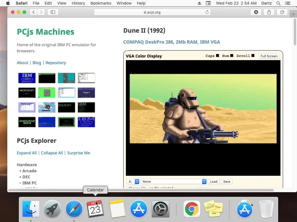
Task: Launch Launchpad from the Dock
Action: 52,209
